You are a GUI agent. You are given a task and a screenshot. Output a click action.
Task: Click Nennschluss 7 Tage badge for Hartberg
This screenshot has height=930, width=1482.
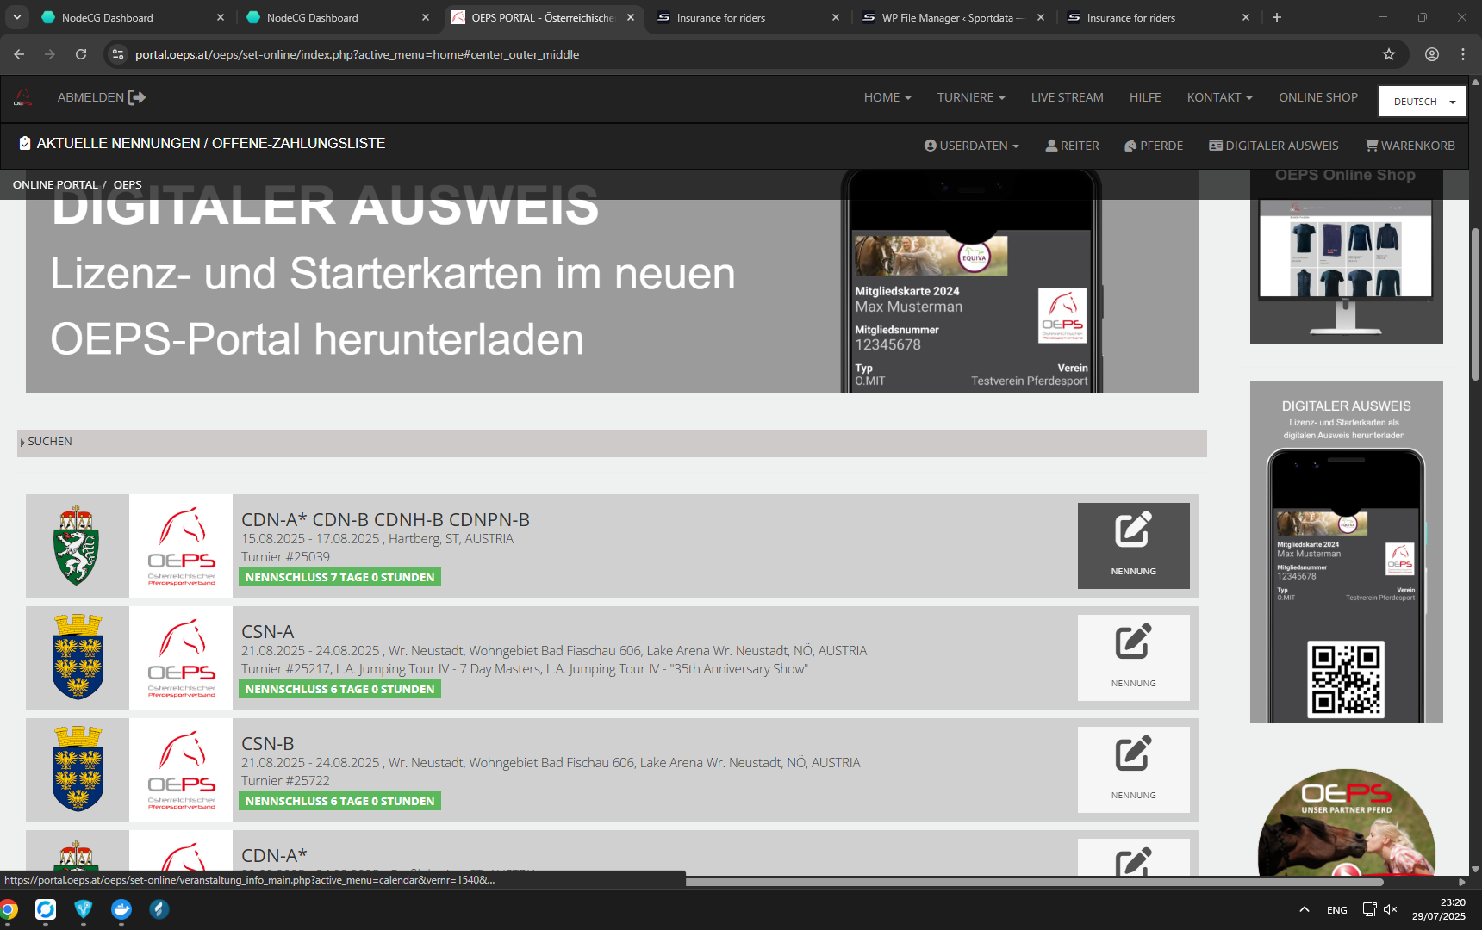[339, 577]
